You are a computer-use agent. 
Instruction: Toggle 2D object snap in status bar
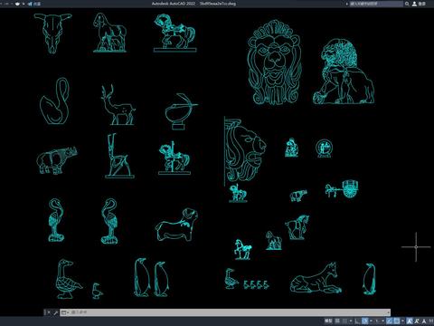click(397, 321)
